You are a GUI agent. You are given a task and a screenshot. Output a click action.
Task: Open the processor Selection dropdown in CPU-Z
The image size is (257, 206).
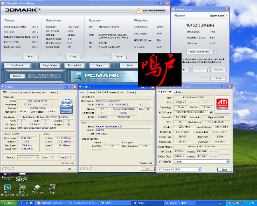28,157
